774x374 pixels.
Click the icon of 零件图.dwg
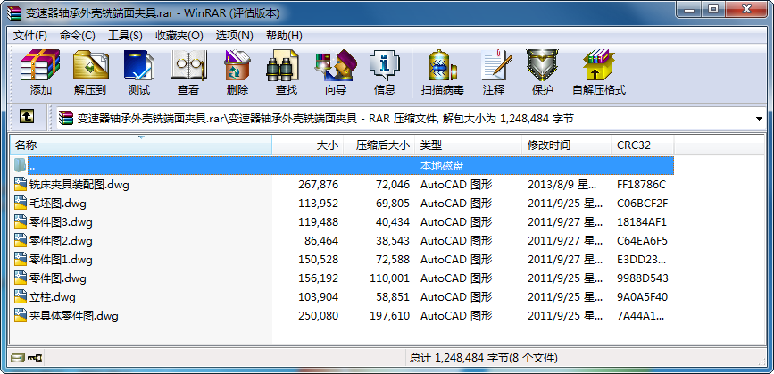(x=21, y=278)
